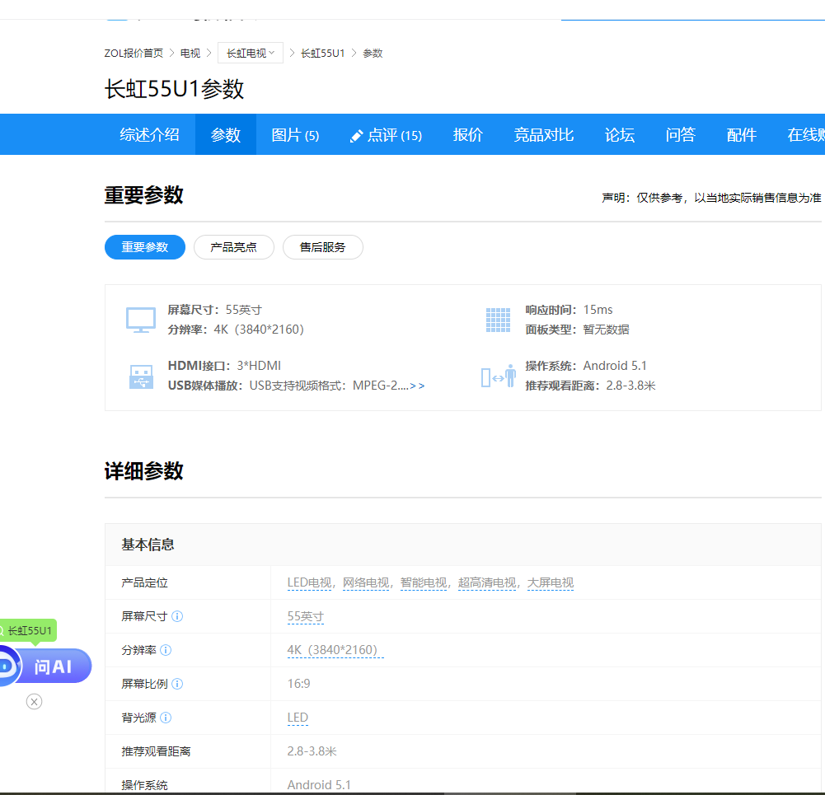The height and width of the screenshot is (795, 825).
Task: Select the 售后服务 pill button
Action: point(322,247)
